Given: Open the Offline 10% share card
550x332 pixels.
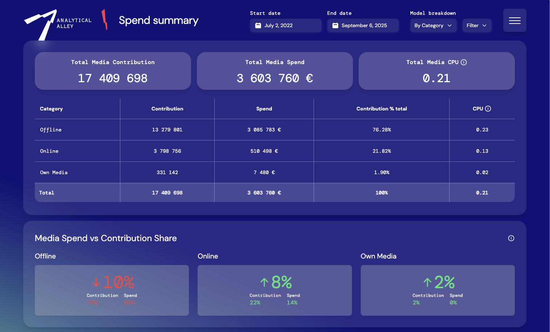Looking at the screenshot, I should click(112, 290).
